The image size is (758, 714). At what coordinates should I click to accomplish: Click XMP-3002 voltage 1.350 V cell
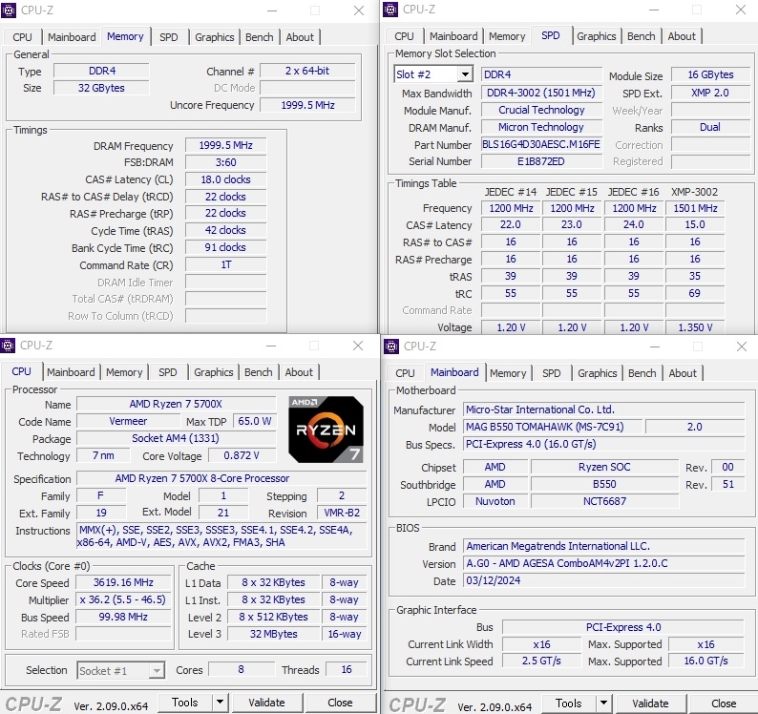[695, 327]
